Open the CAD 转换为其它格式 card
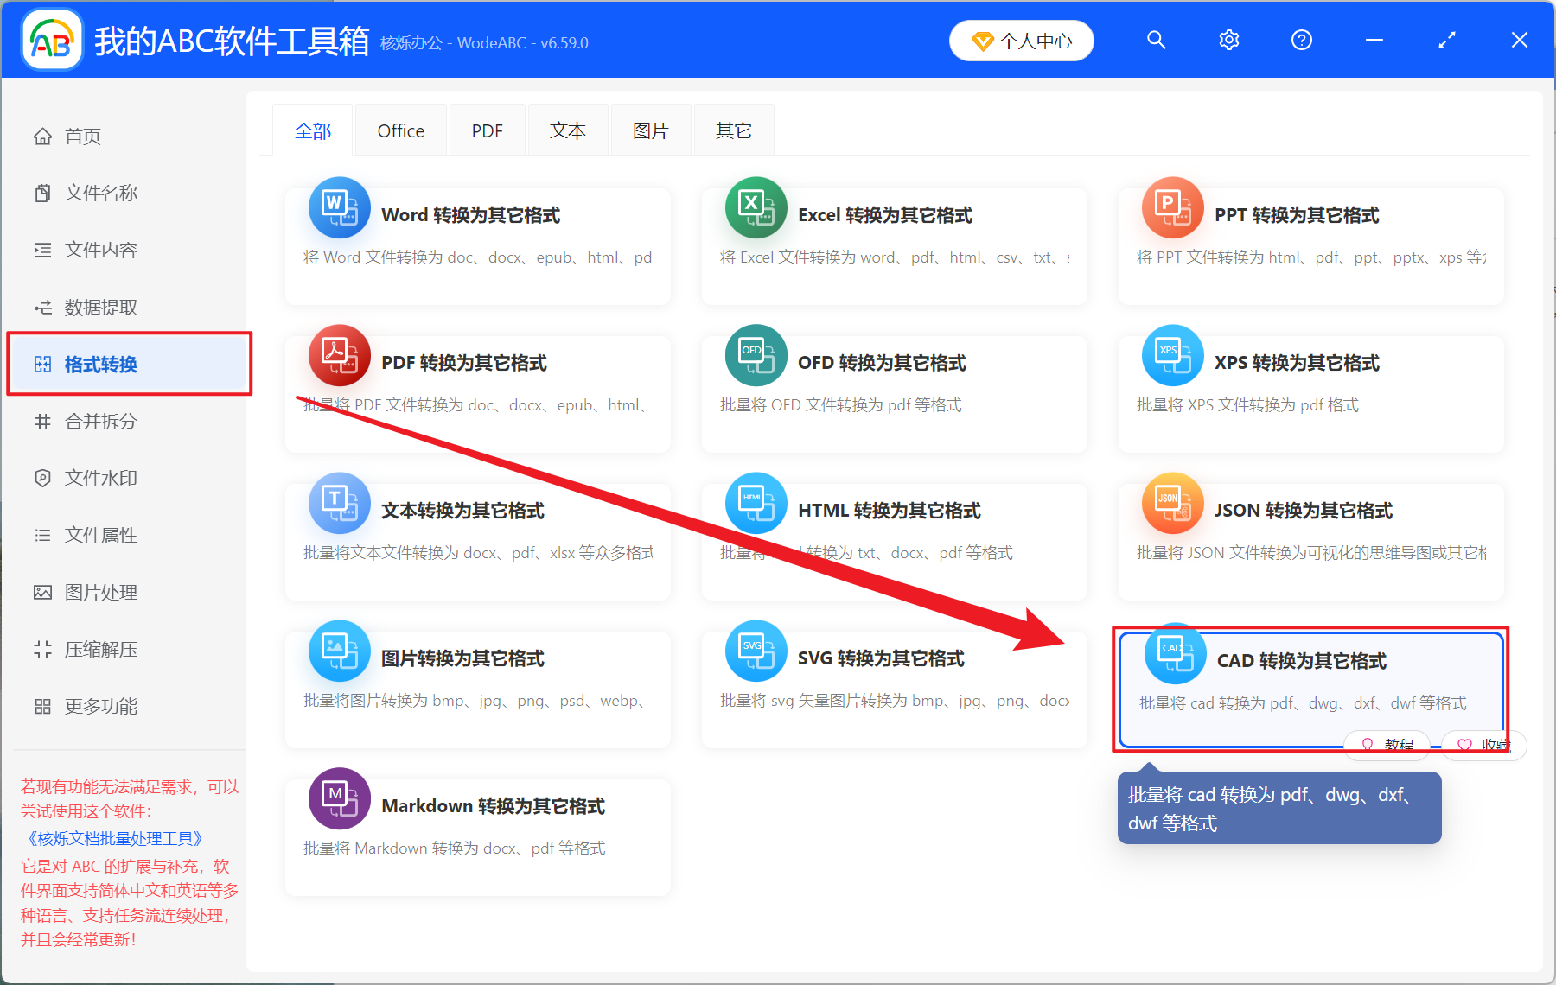 tap(1309, 683)
